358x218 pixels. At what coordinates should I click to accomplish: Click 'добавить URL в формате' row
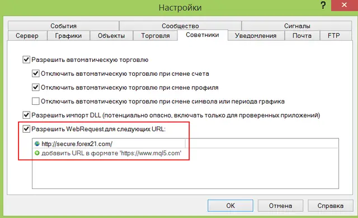(185, 153)
